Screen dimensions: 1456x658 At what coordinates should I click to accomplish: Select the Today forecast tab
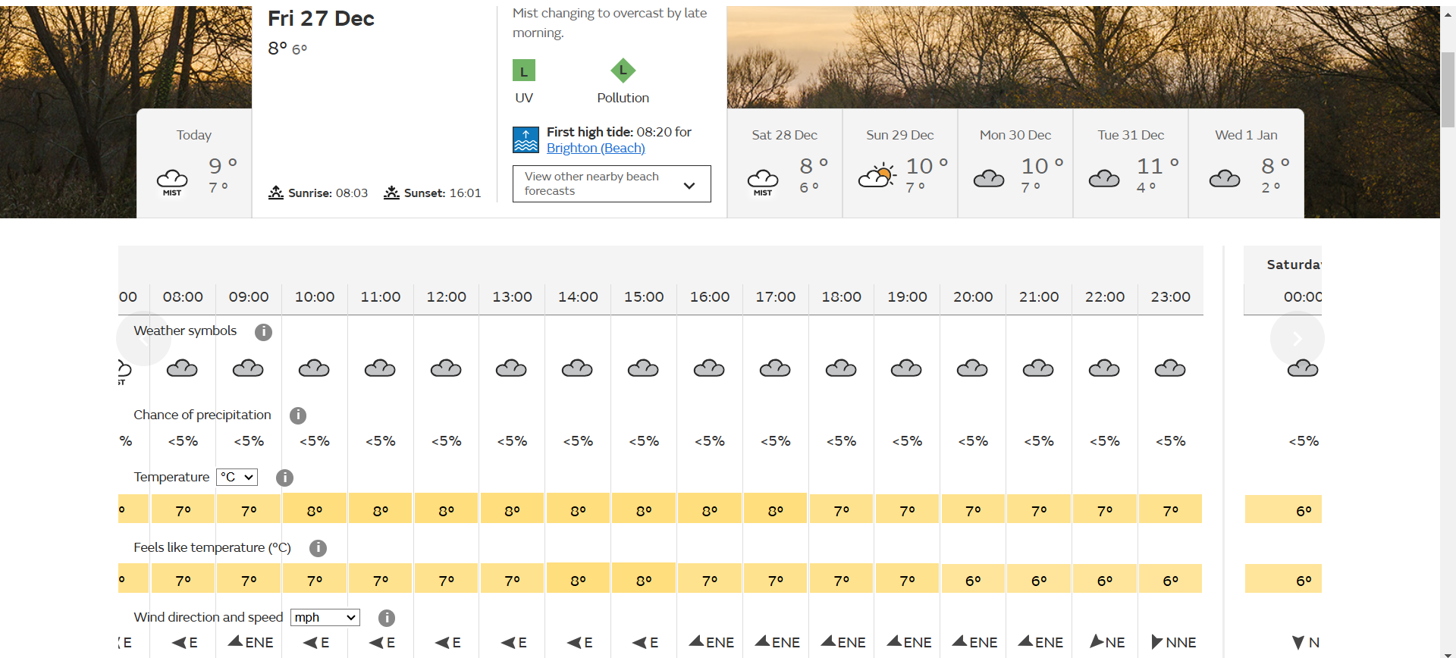point(194,163)
